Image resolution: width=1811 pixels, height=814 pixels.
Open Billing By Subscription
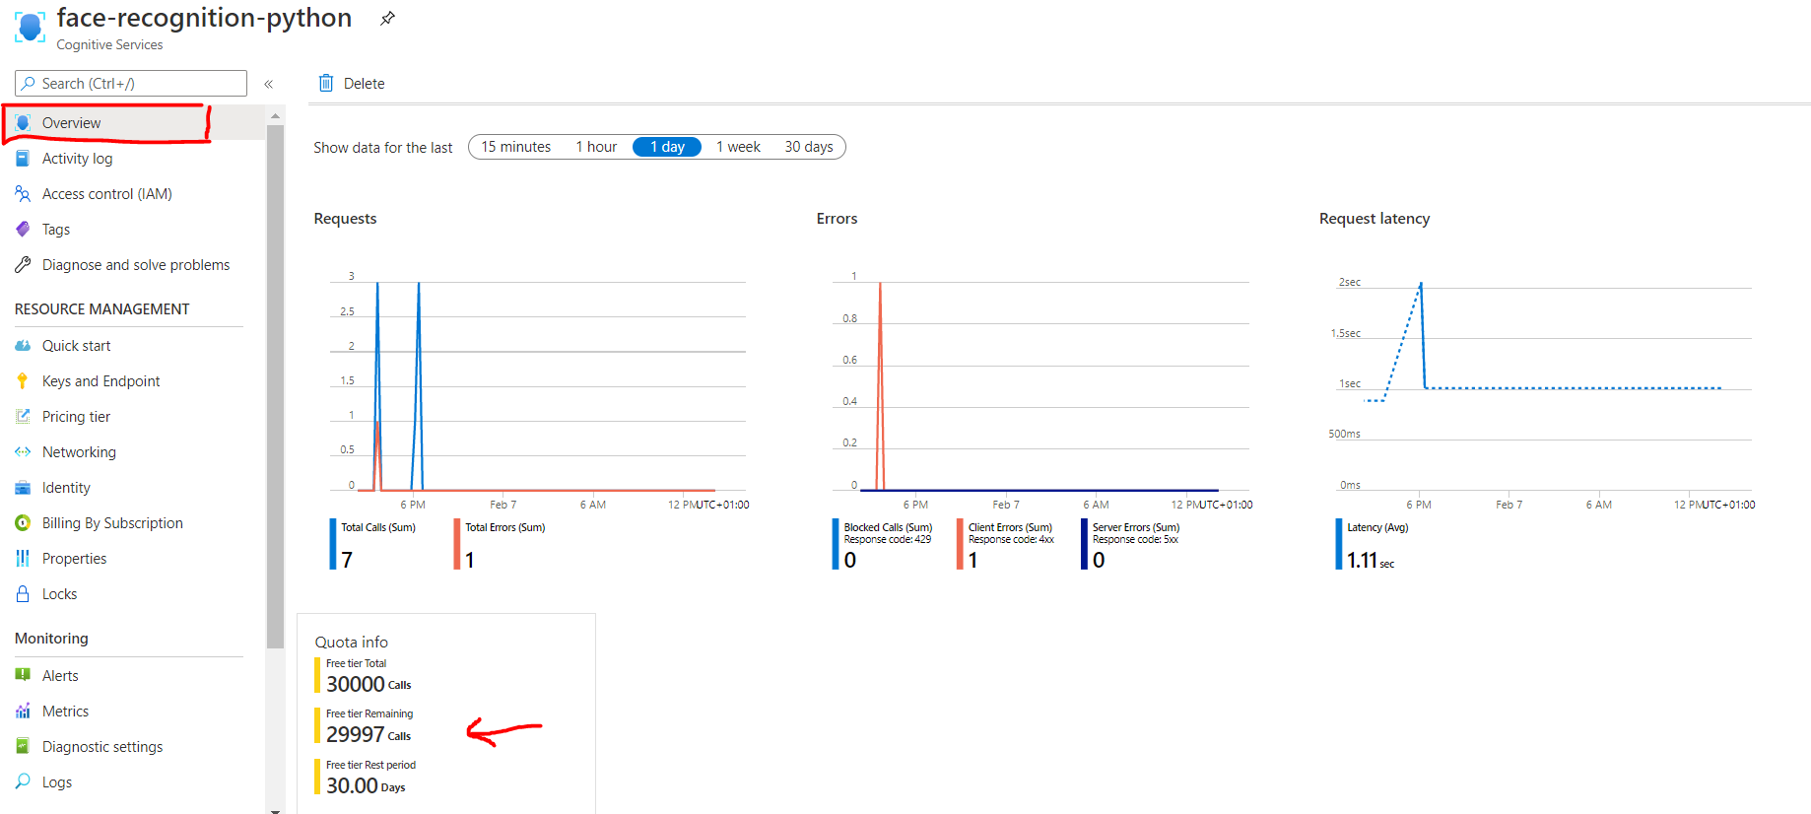coord(112,523)
